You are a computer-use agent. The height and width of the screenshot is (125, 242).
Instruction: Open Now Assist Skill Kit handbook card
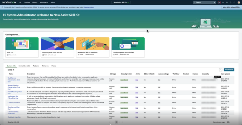pos(93,47)
